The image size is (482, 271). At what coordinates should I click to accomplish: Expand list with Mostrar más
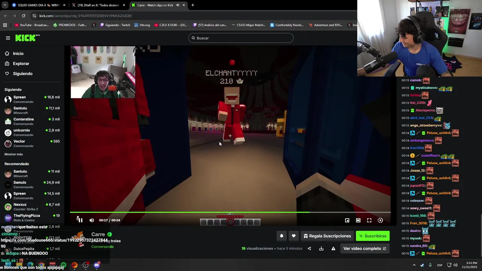tap(14, 154)
